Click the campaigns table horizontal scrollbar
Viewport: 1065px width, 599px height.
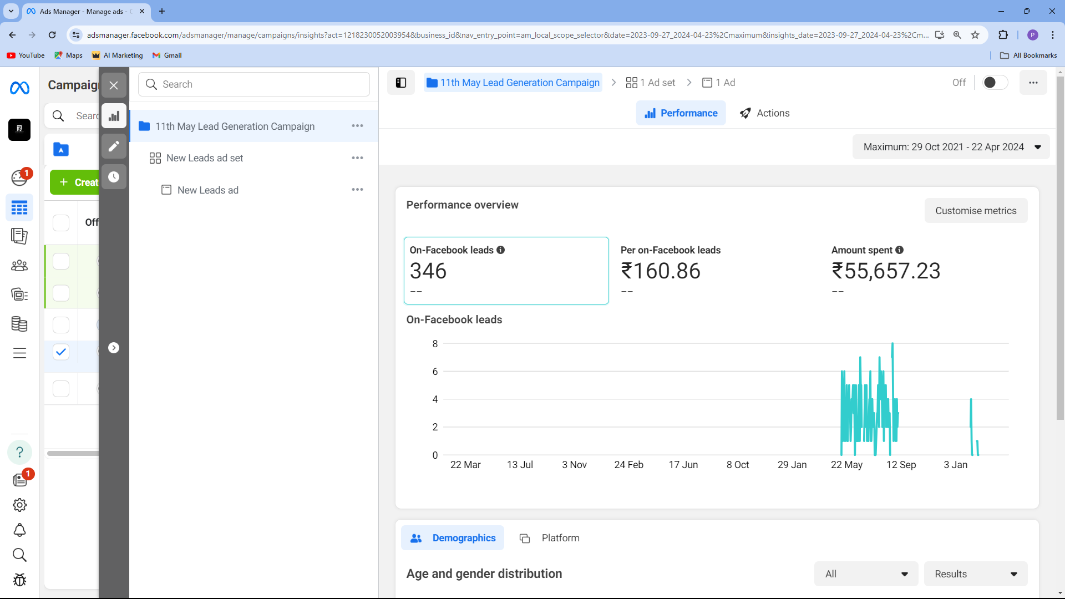[x=73, y=454]
